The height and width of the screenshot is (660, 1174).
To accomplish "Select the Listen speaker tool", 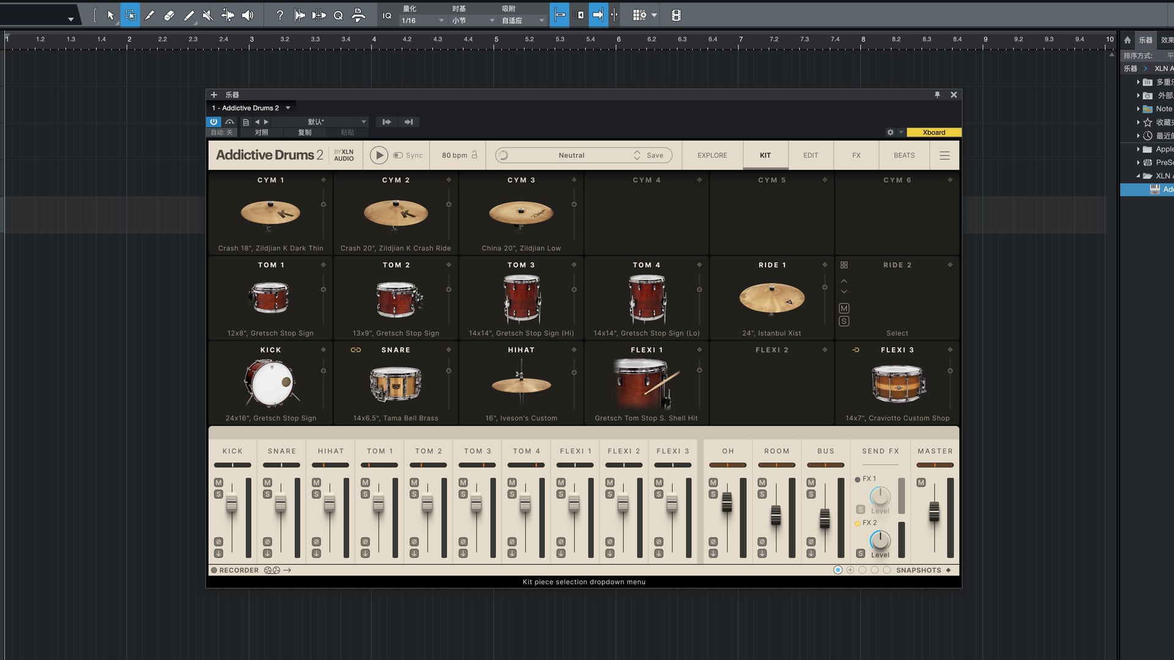I will (248, 15).
